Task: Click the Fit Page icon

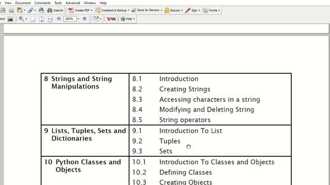Action: (41, 19)
